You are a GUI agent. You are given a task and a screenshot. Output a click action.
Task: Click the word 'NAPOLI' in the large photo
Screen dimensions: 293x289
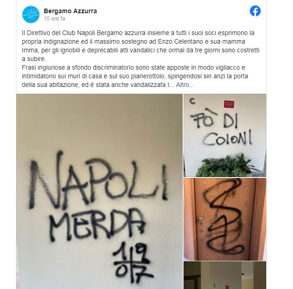(98, 180)
